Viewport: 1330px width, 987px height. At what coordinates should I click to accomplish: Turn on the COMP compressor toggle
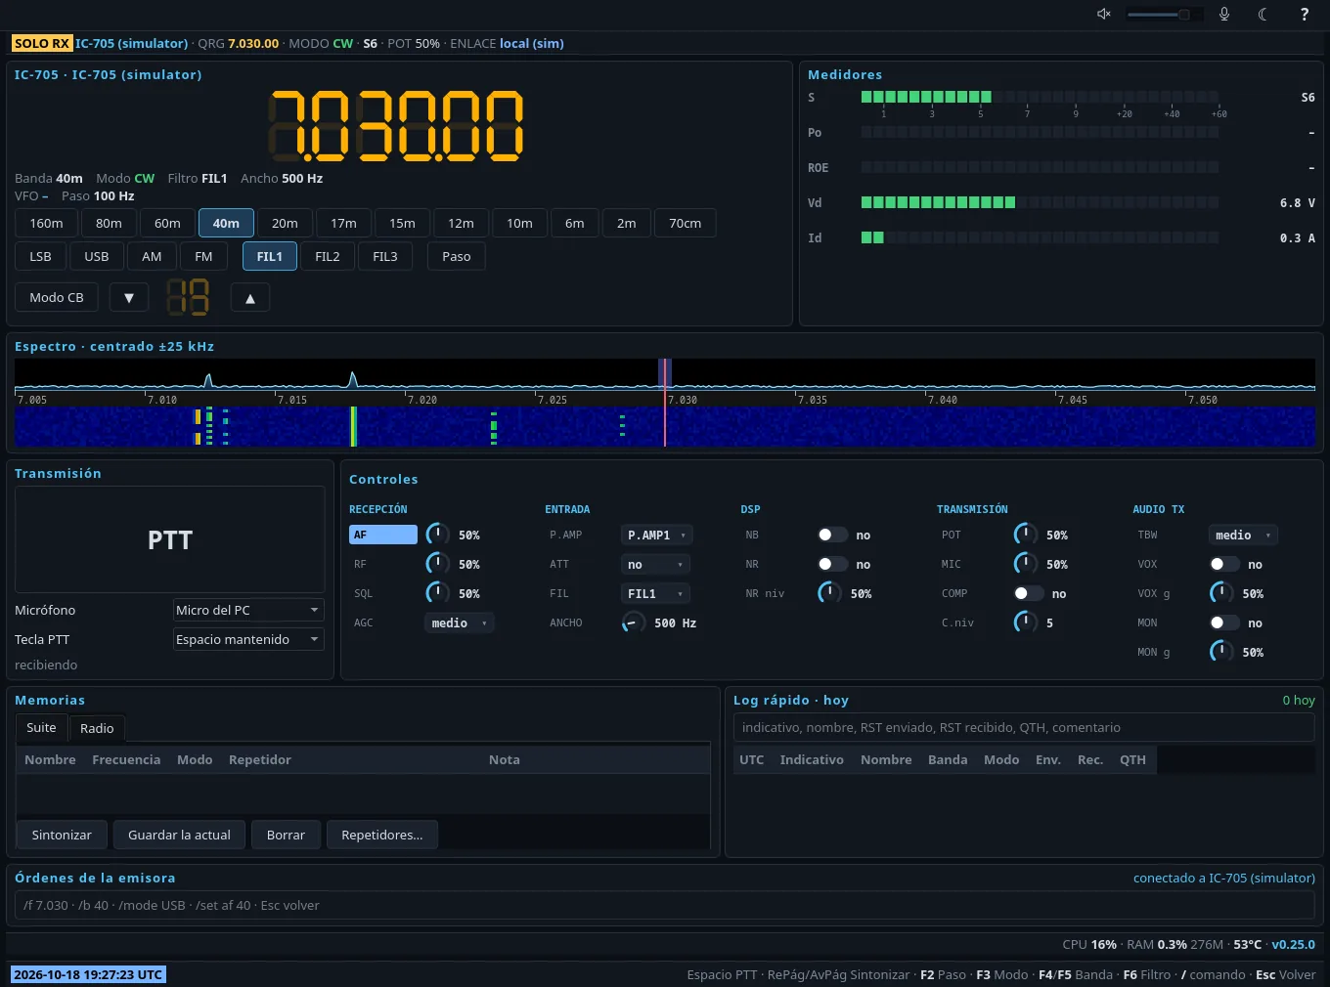1028,593
